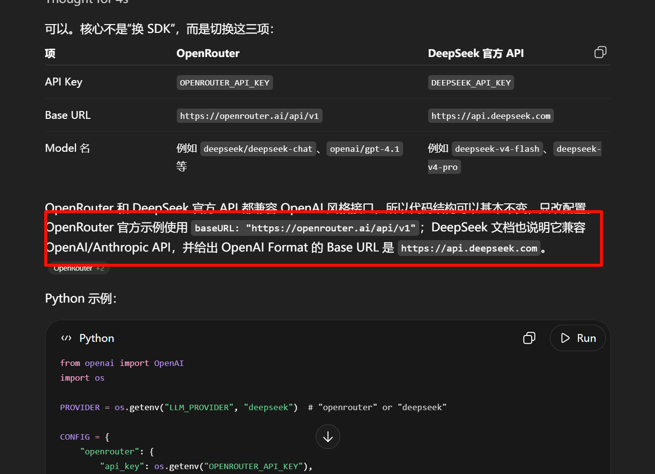Click the "openrouter": { config key line
Viewport: 655px width, 474px height.
pyautogui.click(x=117, y=451)
